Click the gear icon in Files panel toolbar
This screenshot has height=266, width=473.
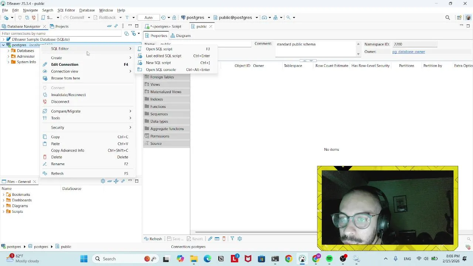tap(103, 181)
